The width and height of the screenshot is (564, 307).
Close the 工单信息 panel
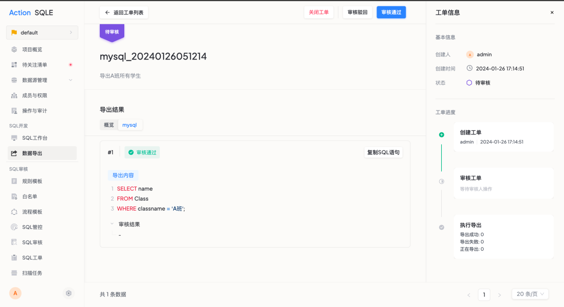coord(552,13)
